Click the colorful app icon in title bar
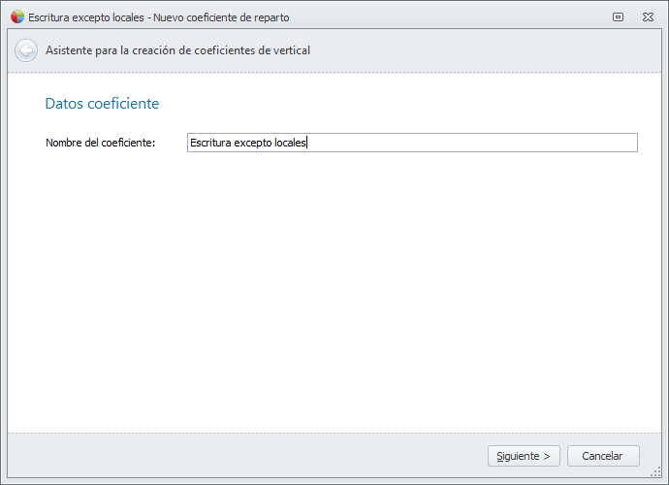Viewport: 669px width, 485px height. click(16, 17)
